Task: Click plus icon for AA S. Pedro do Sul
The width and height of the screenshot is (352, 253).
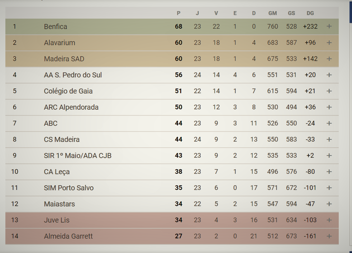Action: coord(329,75)
